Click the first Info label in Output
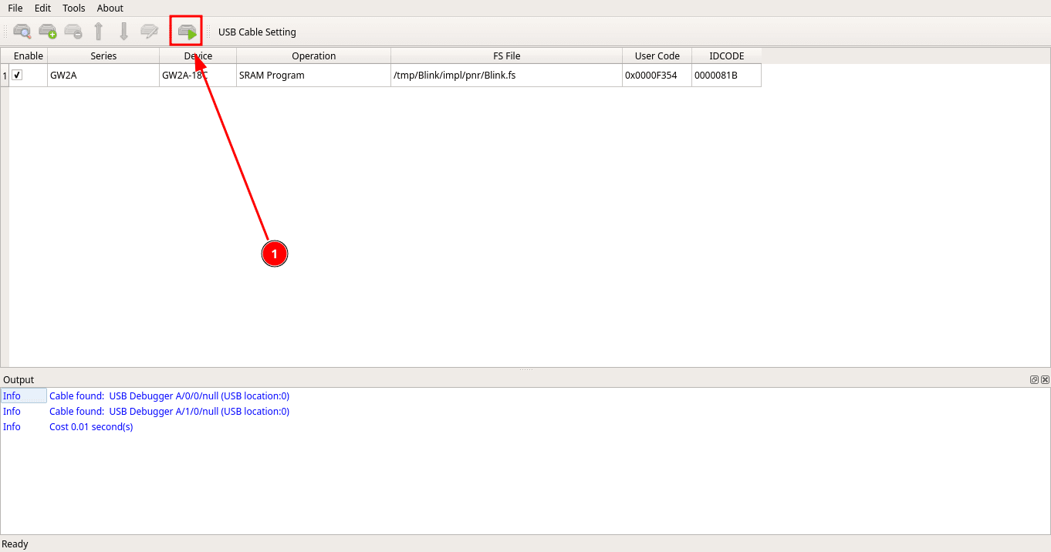Screen dimensions: 1051x552 pyautogui.click(x=12, y=395)
